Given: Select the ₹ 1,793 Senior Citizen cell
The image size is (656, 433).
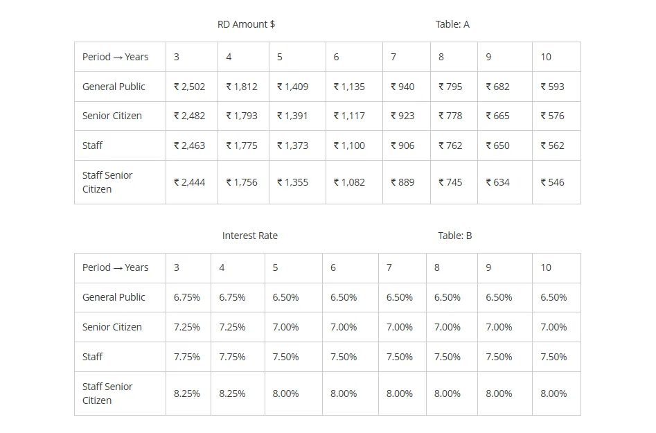Looking at the screenshot, I should 242,116.
